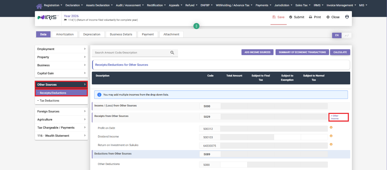This screenshot has width=387, height=170.
Task: Click Search Amount Code/Description field
Action: (131, 53)
